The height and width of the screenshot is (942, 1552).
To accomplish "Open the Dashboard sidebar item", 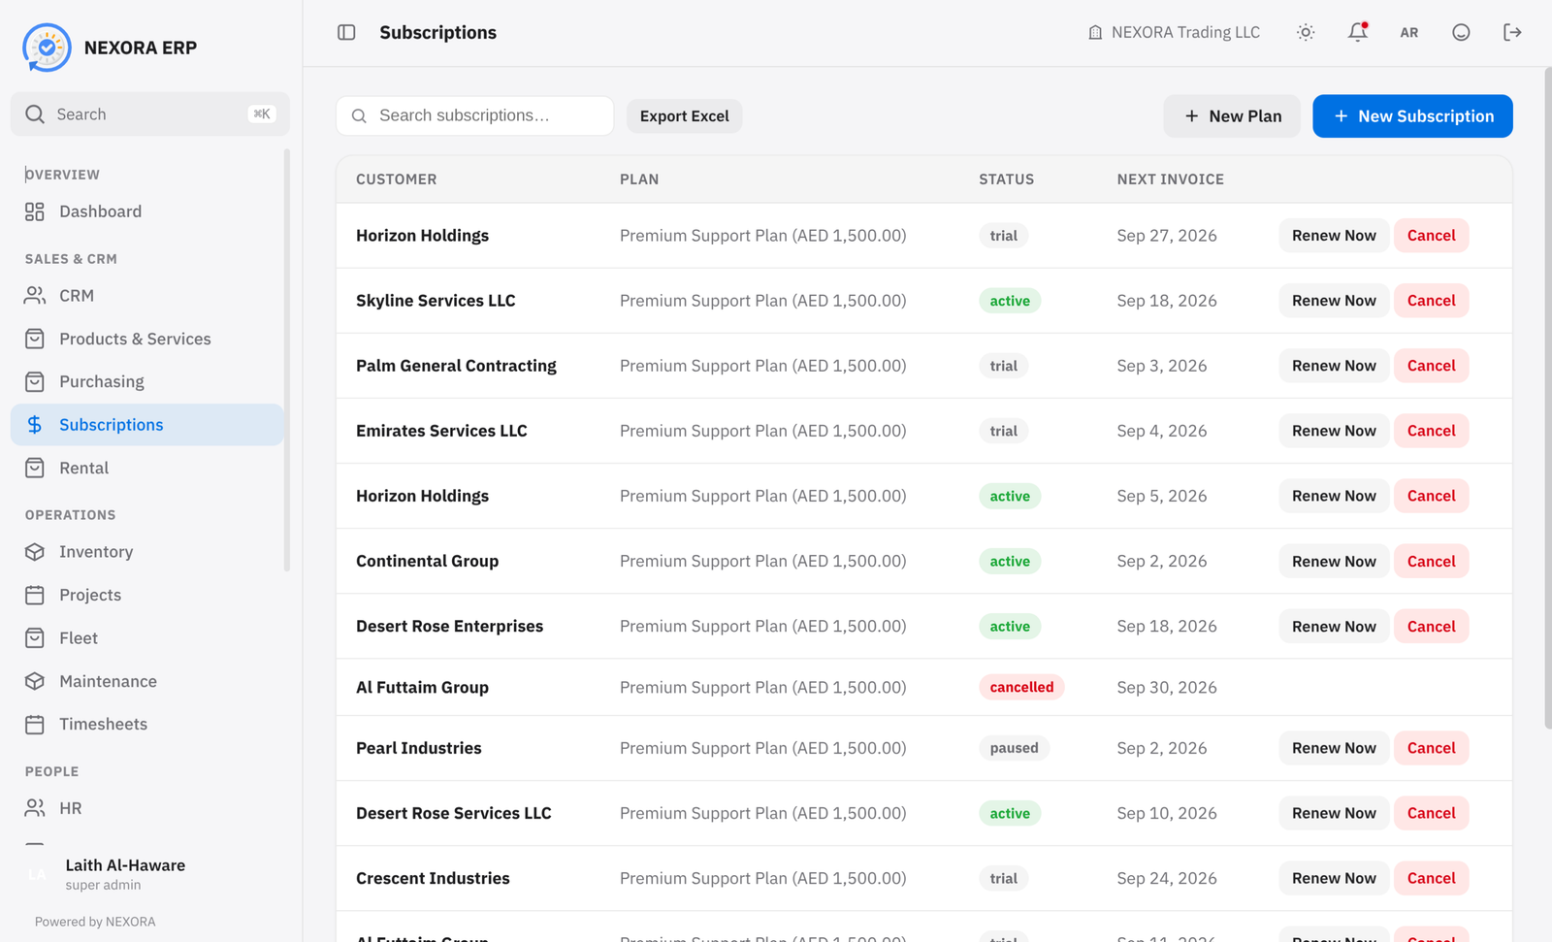I will coord(147,211).
